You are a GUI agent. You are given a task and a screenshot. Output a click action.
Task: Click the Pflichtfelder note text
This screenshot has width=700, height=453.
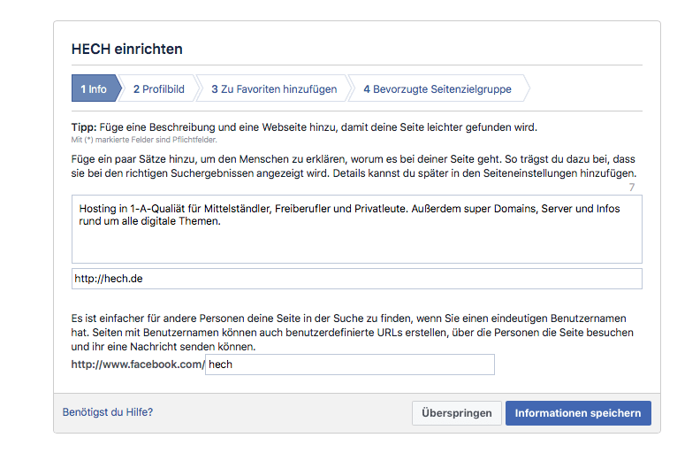pos(144,140)
